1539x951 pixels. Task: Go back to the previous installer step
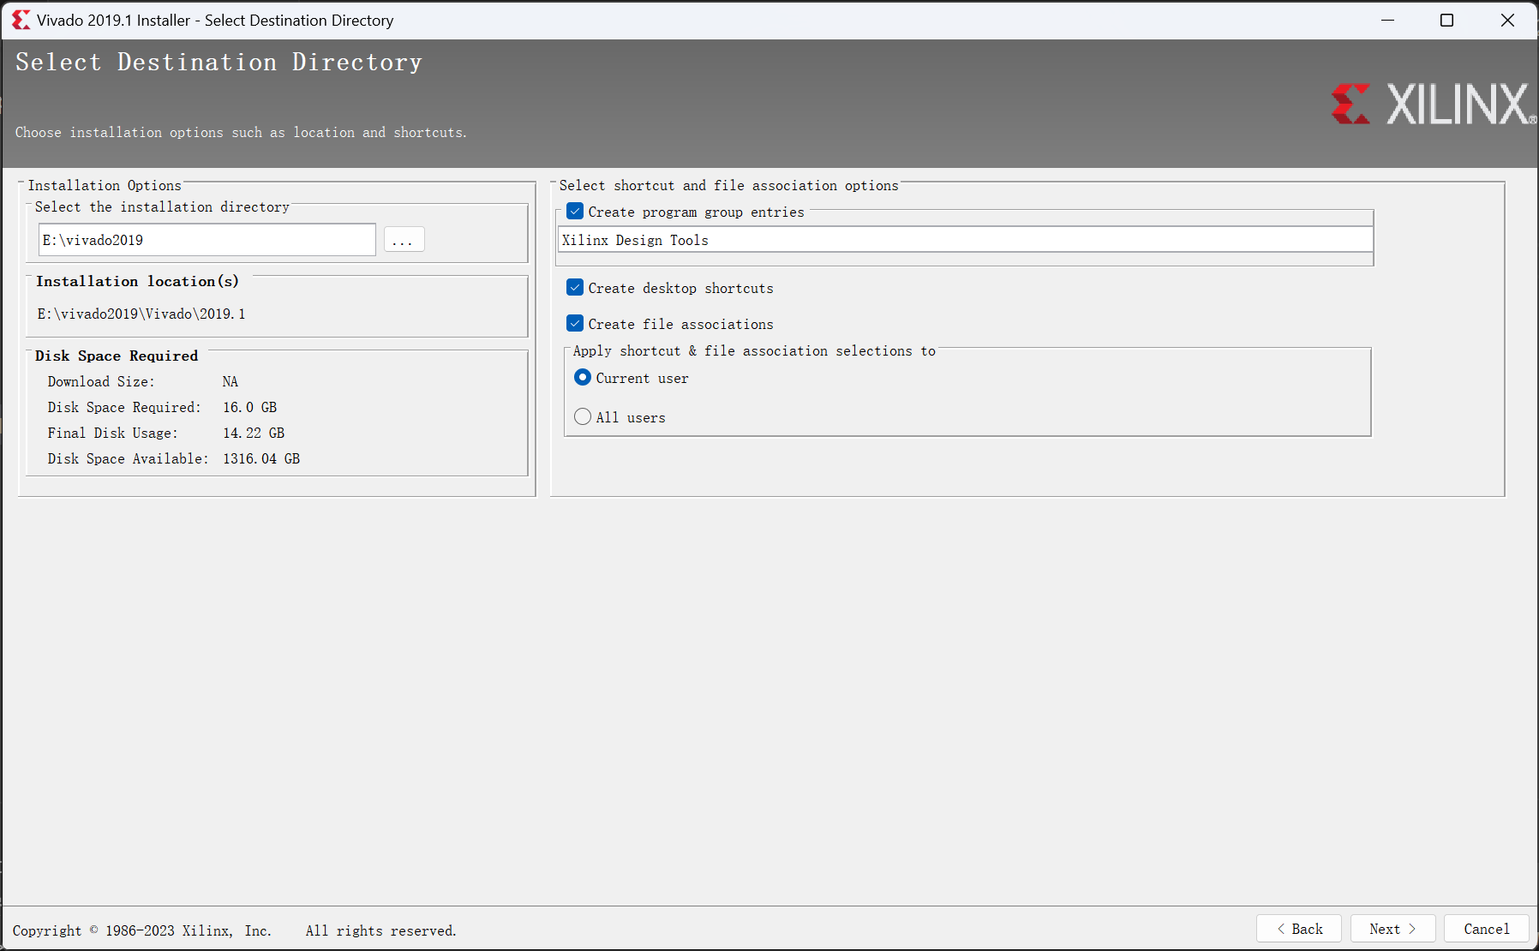(x=1298, y=929)
